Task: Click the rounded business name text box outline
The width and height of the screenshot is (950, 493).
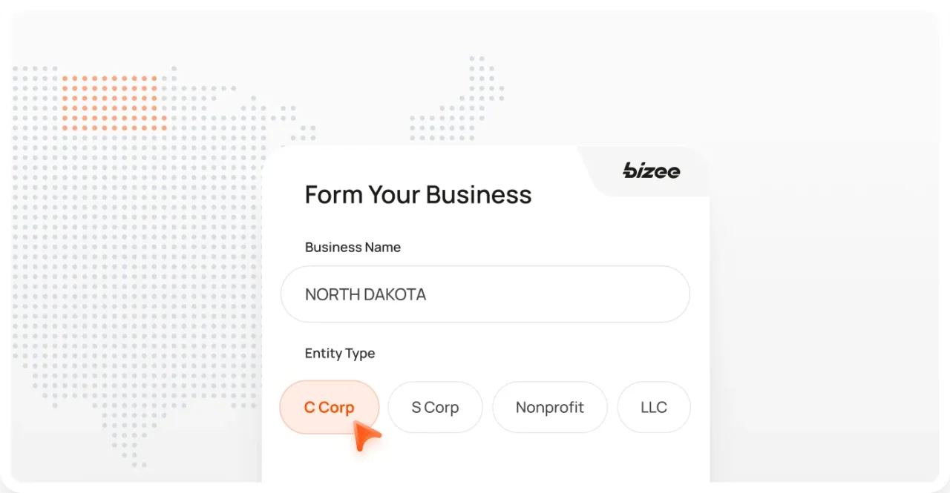Action: coord(485,268)
